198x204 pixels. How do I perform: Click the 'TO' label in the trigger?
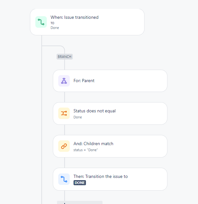53,23
